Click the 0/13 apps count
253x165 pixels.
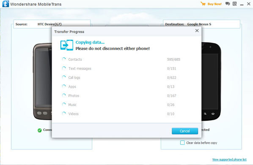(170, 87)
